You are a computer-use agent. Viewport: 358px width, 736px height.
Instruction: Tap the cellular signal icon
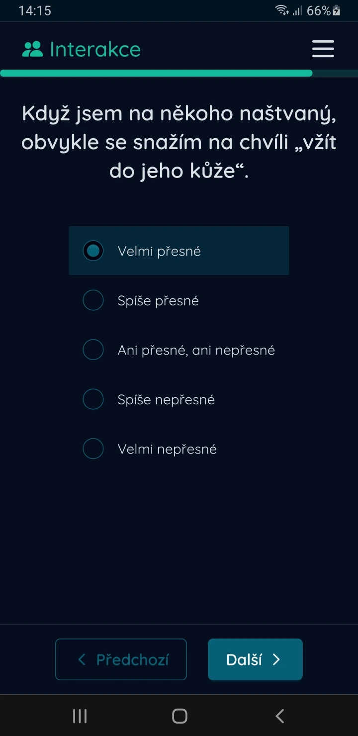pos(296,10)
